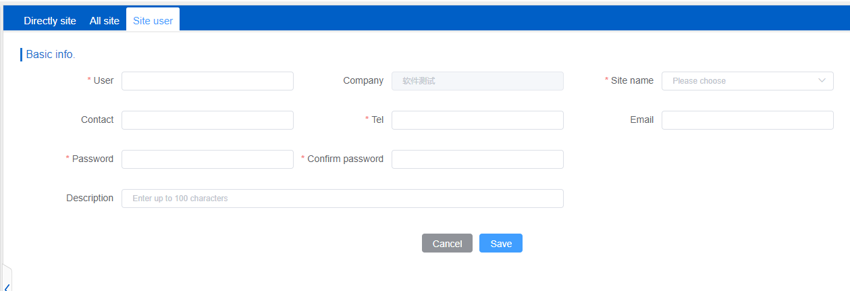This screenshot has width=850, height=291.
Task: Focus the User input field
Action: [x=207, y=81]
